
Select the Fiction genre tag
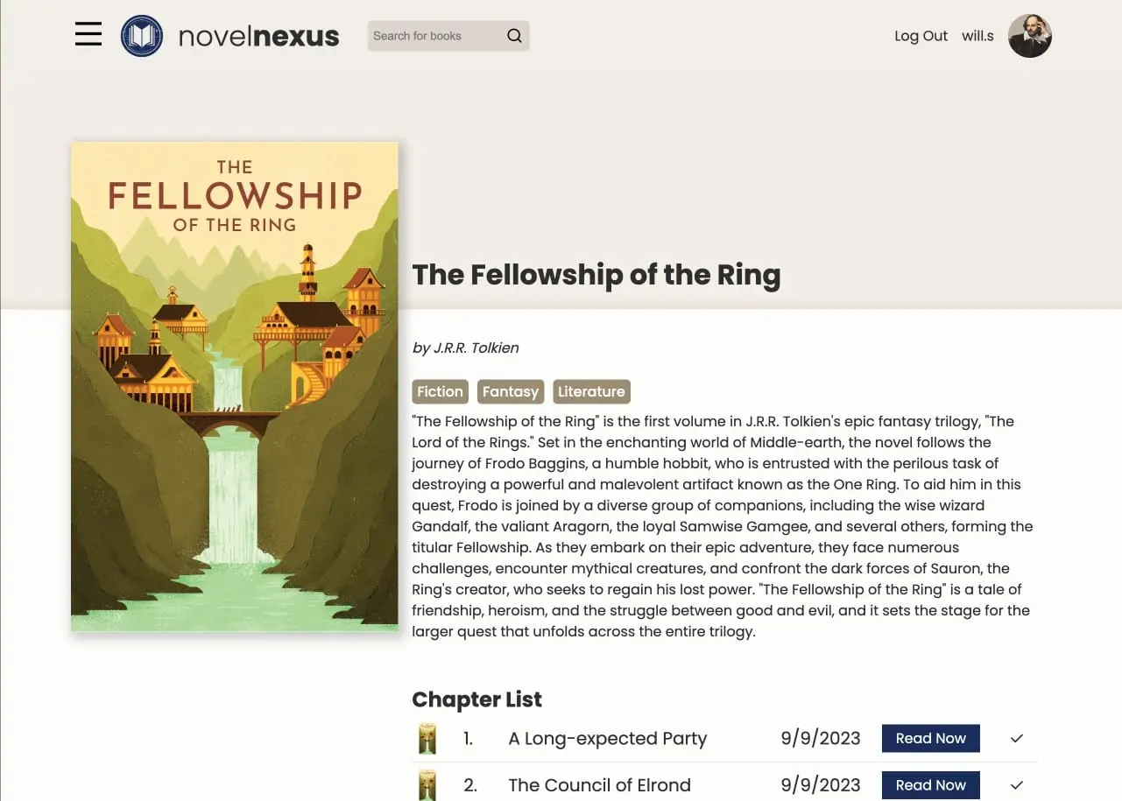pos(440,391)
